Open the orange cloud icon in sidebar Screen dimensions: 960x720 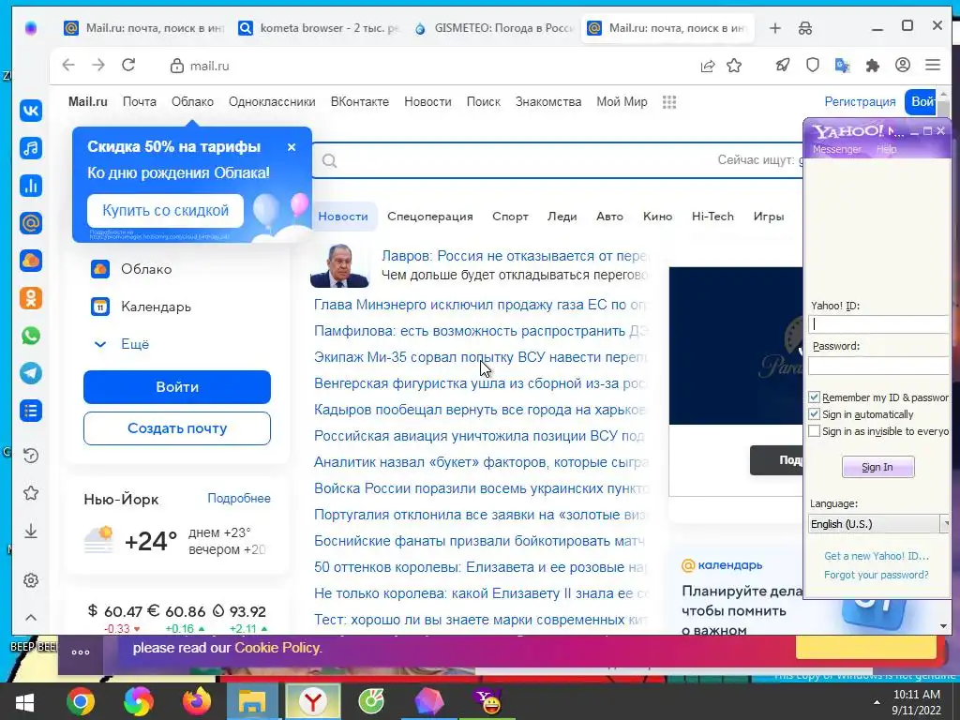[x=31, y=261]
